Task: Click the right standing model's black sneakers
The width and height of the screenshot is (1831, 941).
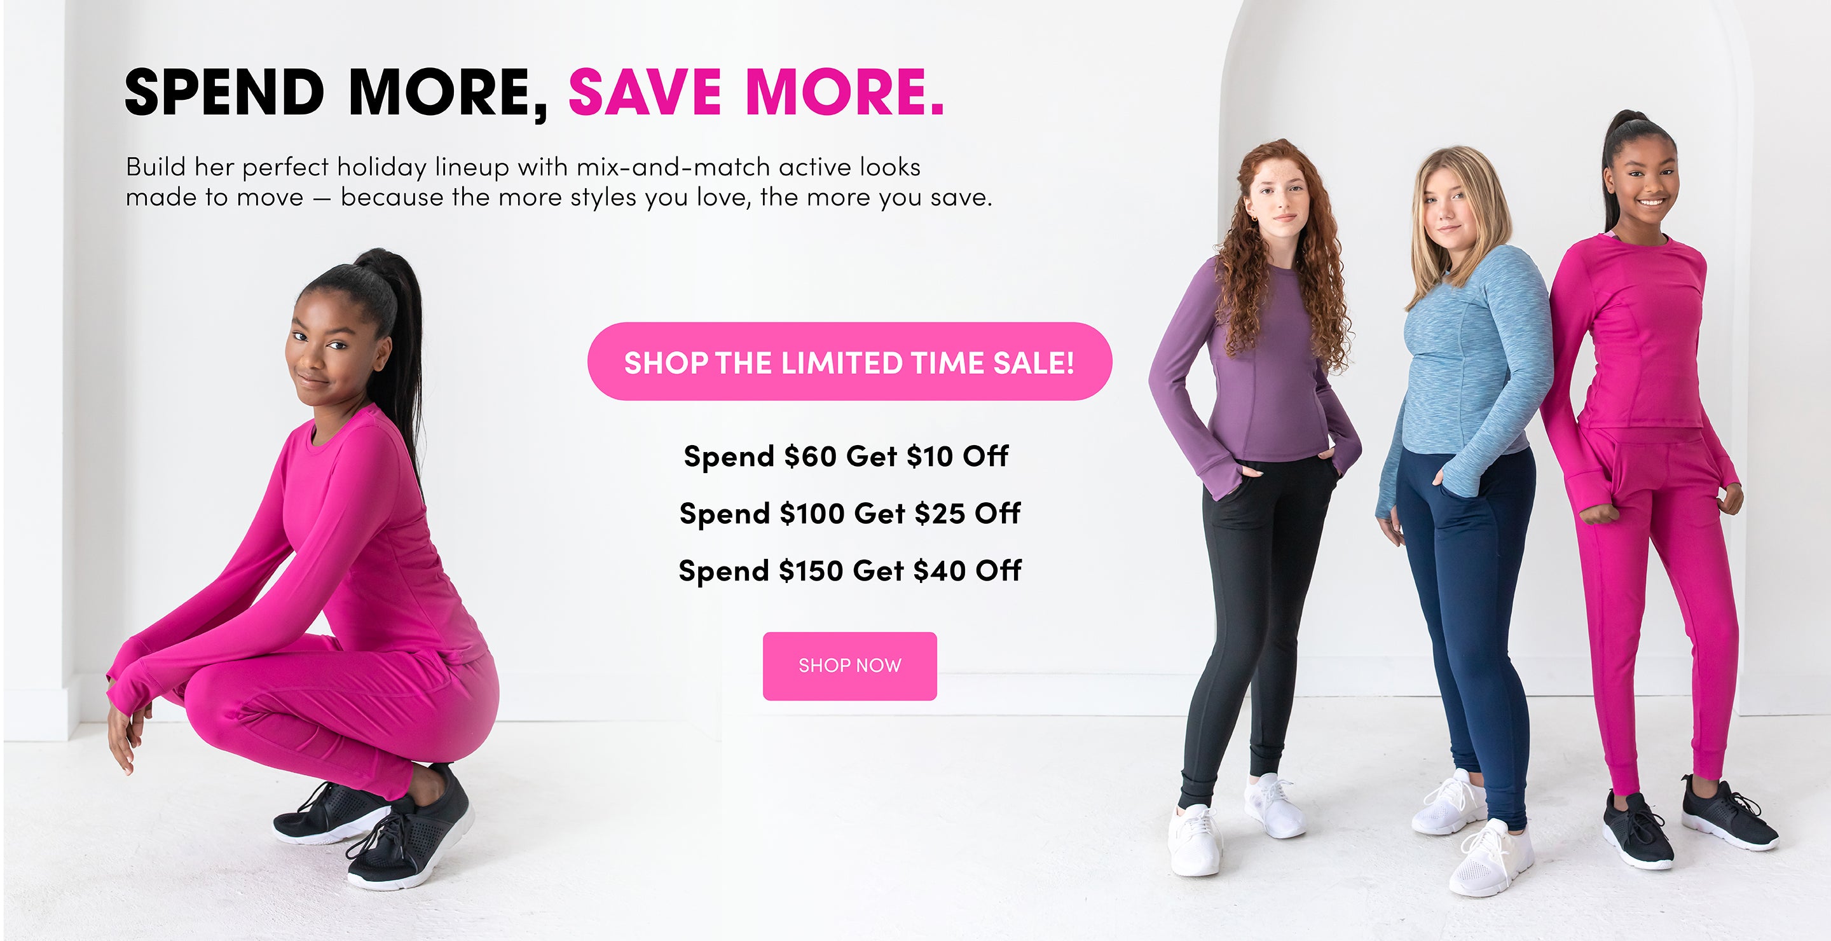Action: click(x=1692, y=825)
